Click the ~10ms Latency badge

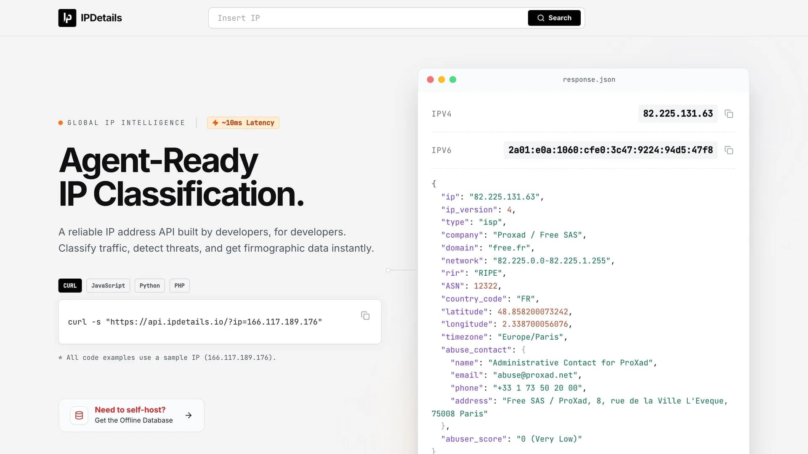243,123
